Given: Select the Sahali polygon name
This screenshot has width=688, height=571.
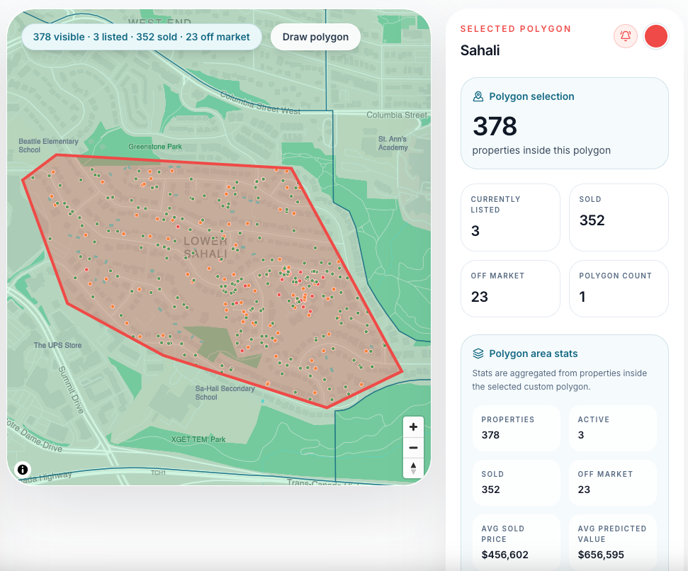Looking at the screenshot, I should (x=480, y=50).
